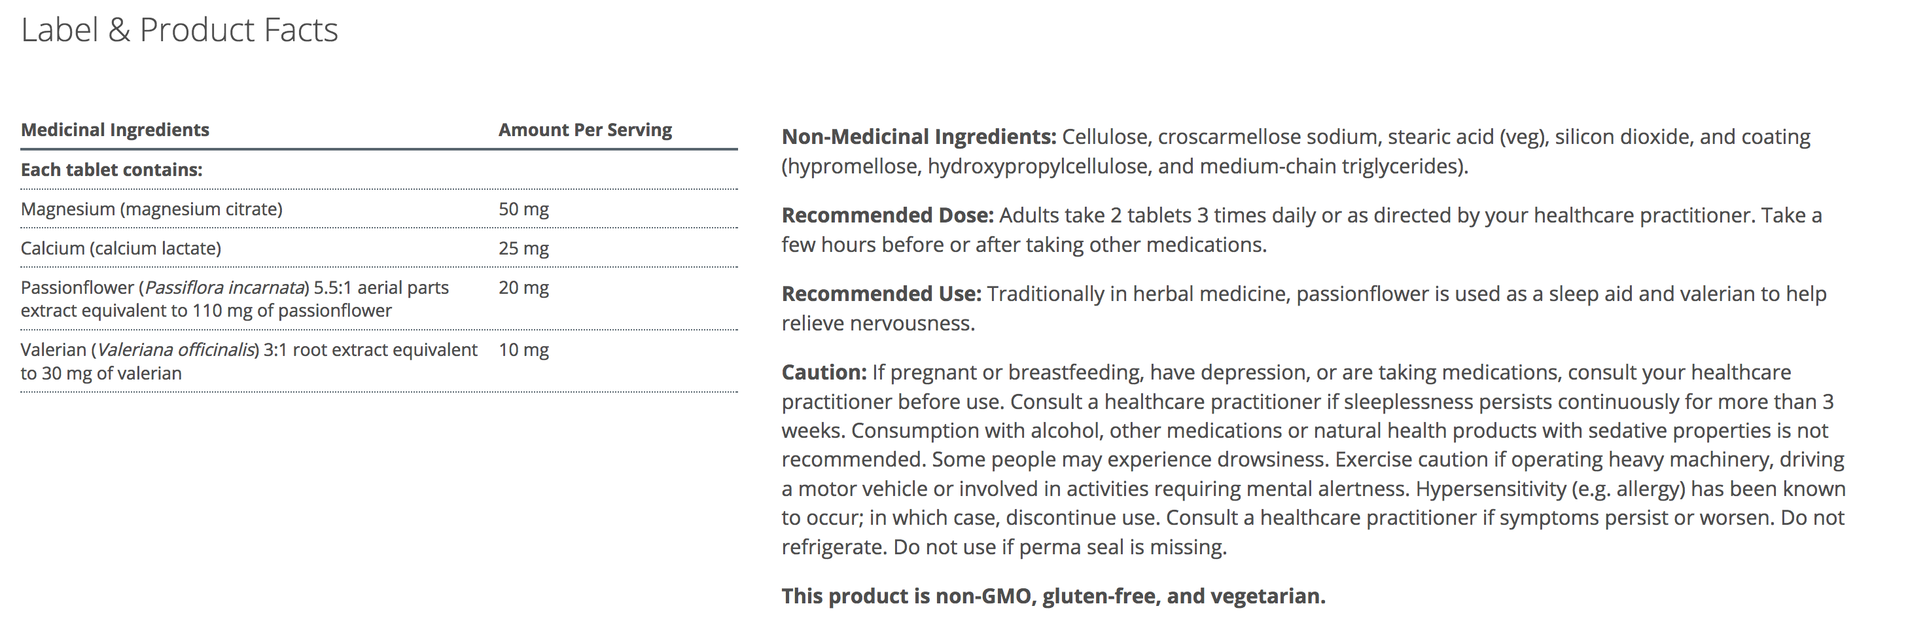Viewport: 1925px width, 640px height.
Task: Select the Calcium (calcium lactate) row
Action: tap(121, 248)
